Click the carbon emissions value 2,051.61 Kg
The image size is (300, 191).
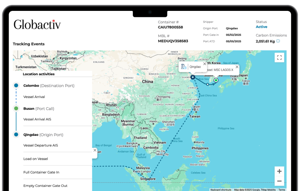tap(265, 41)
